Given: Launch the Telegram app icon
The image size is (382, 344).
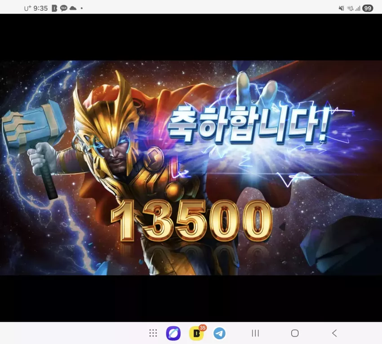Looking at the screenshot, I should click(x=219, y=333).
